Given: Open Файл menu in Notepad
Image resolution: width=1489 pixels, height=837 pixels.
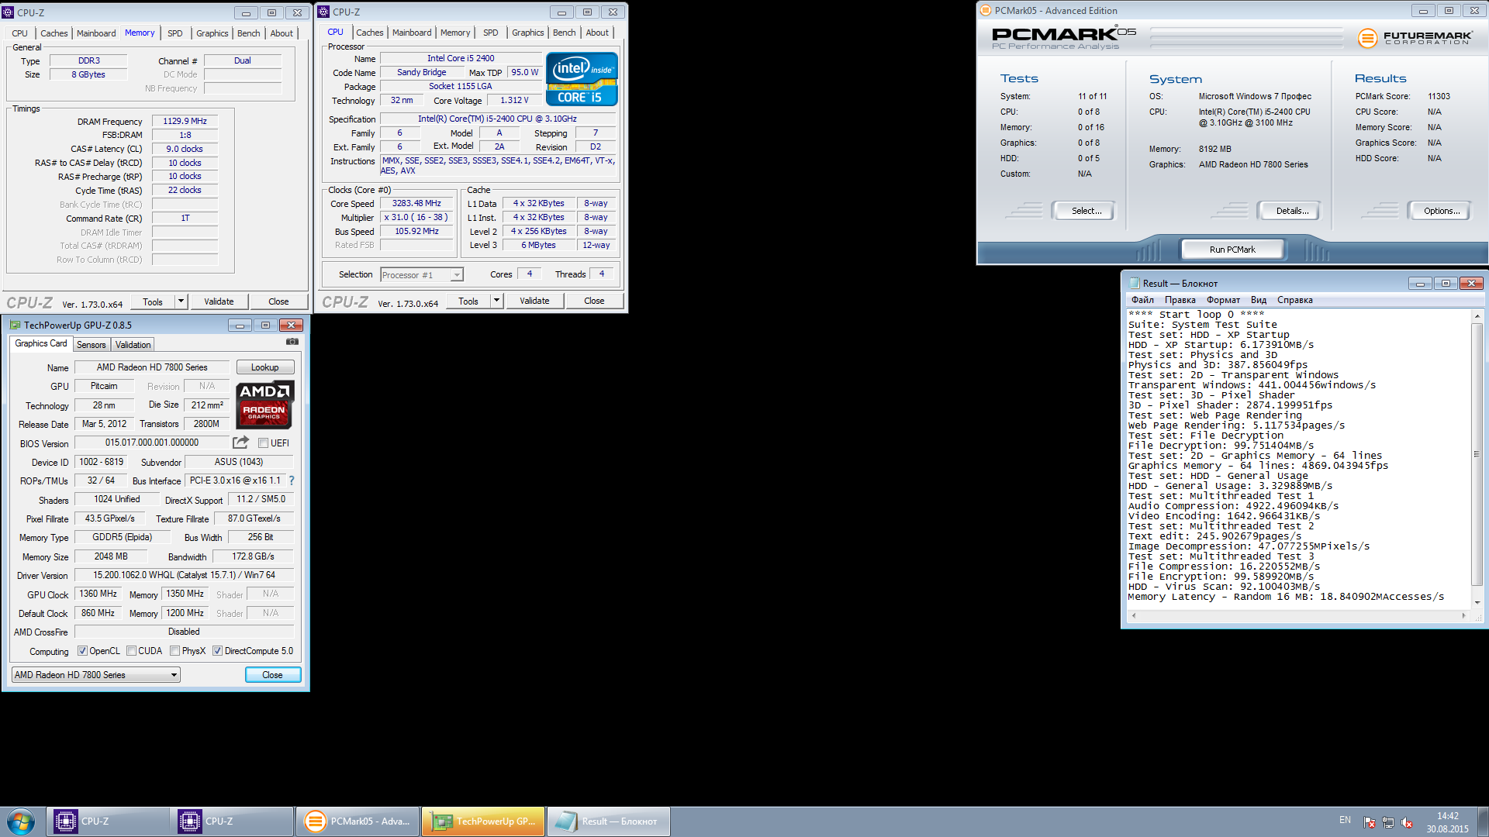Looking at the screenshot, I should 1142,300.
